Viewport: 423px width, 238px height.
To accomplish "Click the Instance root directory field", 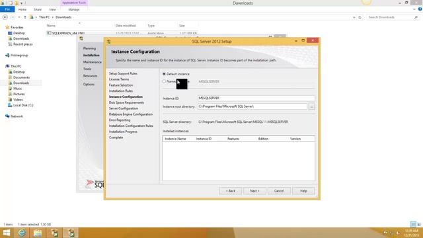I will [x=252, y=106].
